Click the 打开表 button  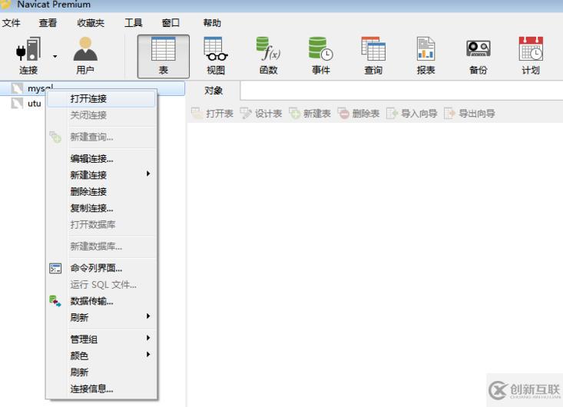(212, 114)
